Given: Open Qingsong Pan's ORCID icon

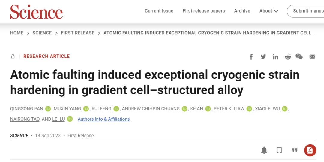Looking at the screenshot, I should click(48, 109).
